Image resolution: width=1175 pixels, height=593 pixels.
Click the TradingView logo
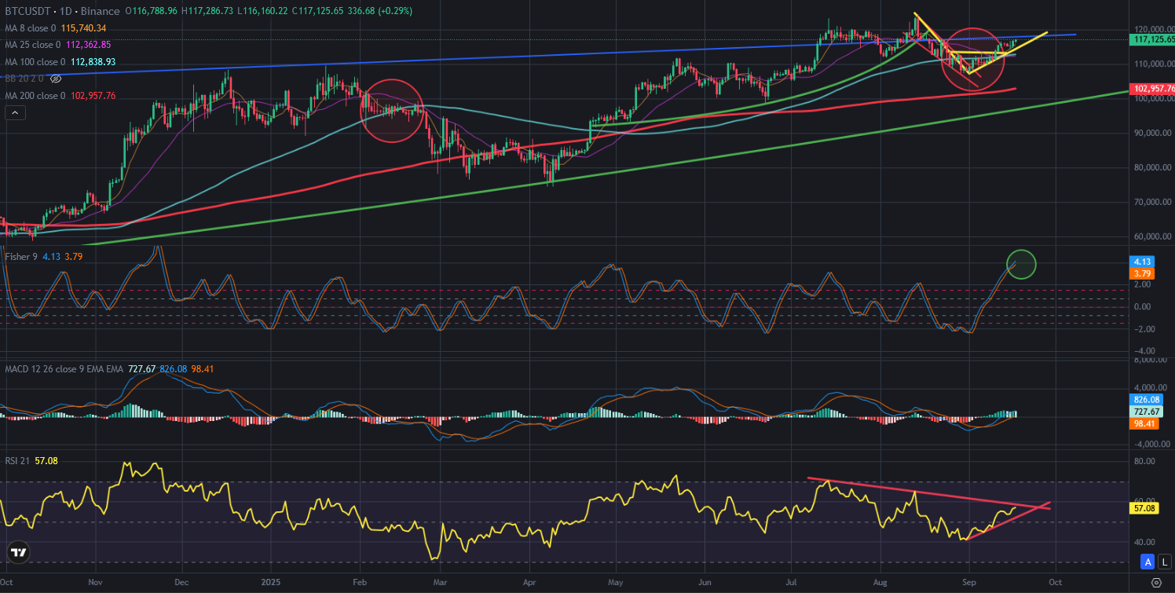pyautogui.click(x=19, y=552)
